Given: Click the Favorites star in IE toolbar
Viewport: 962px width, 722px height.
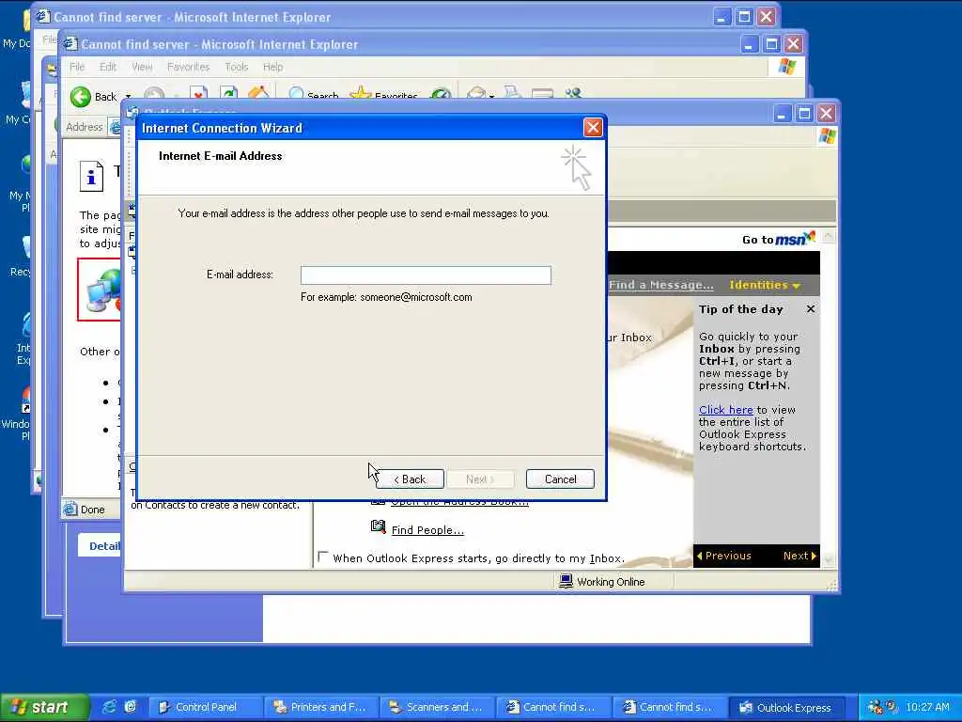Looking at the screenshot, I should (x=360, y=93).
